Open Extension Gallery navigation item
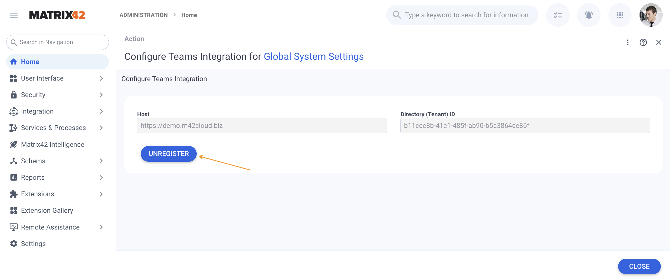 [x=58, y=210]
